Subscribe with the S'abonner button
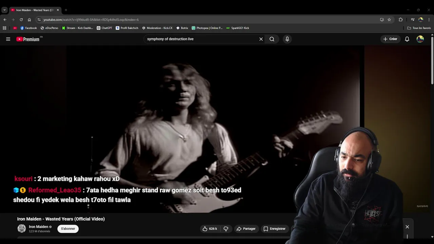Viewport: 434px width, 244px height. (68, 229)
